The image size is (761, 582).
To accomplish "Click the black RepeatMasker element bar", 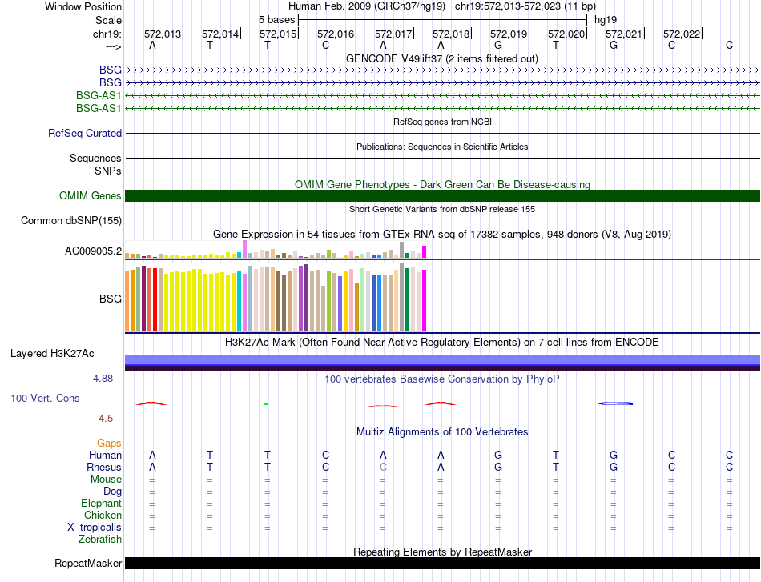I will (x=442, y=563).
